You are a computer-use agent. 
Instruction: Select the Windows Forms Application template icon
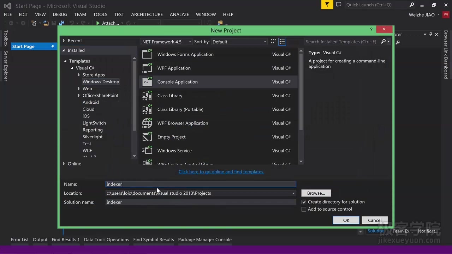pos(147,54)
